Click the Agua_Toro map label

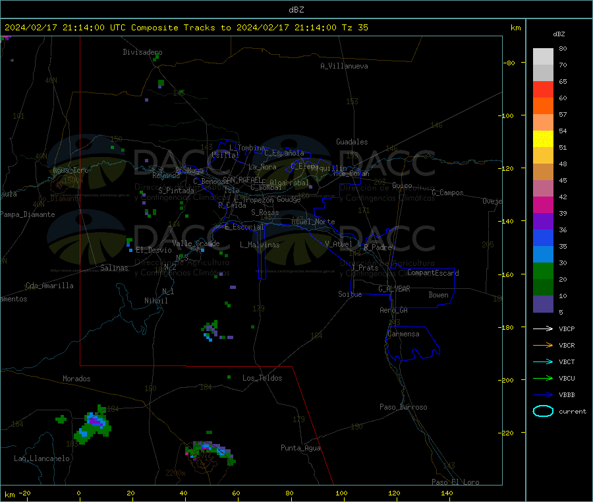[x=71, y=170]
